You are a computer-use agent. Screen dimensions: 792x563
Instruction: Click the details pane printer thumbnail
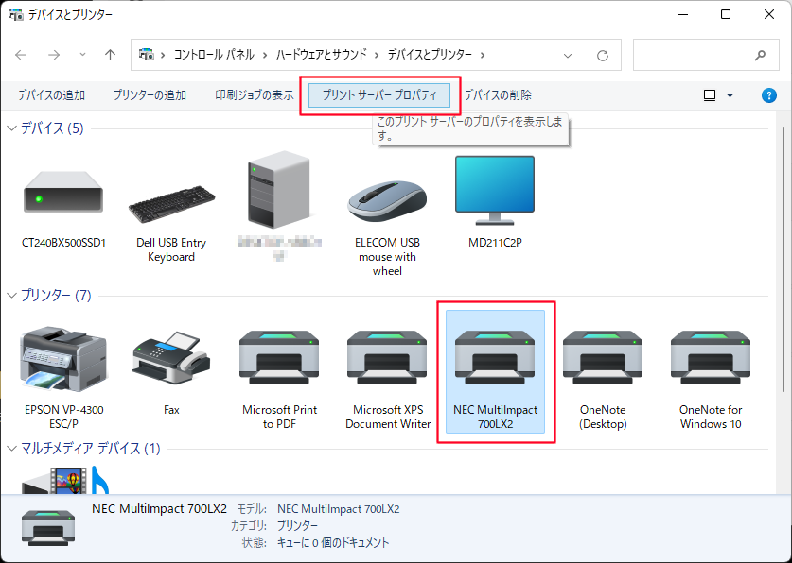[x=48, y=528]
